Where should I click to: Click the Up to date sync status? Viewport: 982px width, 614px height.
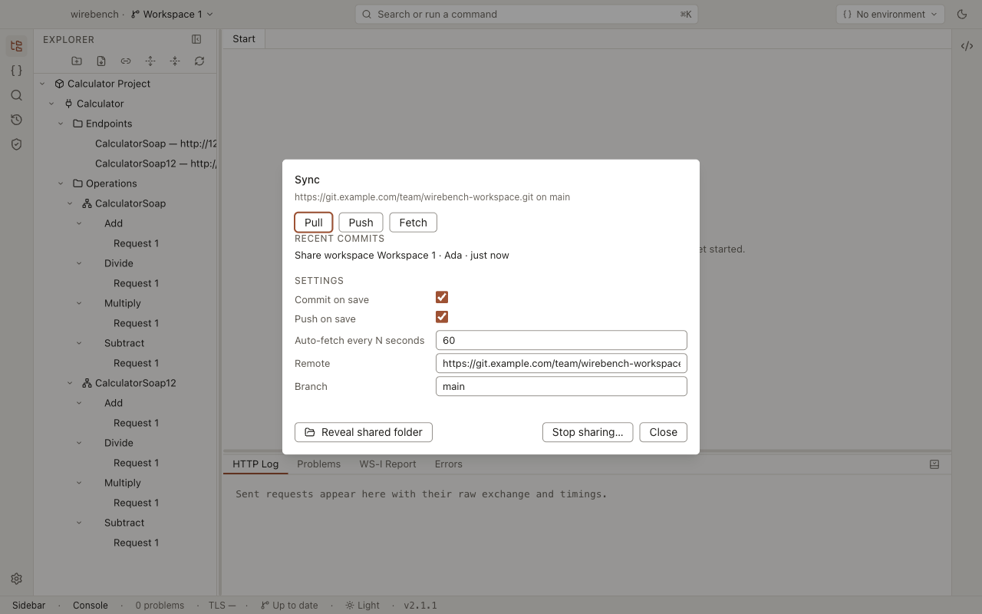pyautogui.click(x=288, y=606)
